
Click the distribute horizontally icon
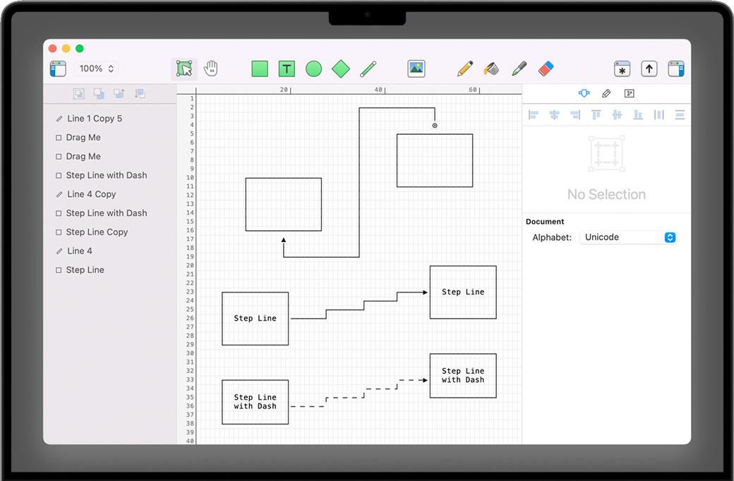(x=659, y=114)
